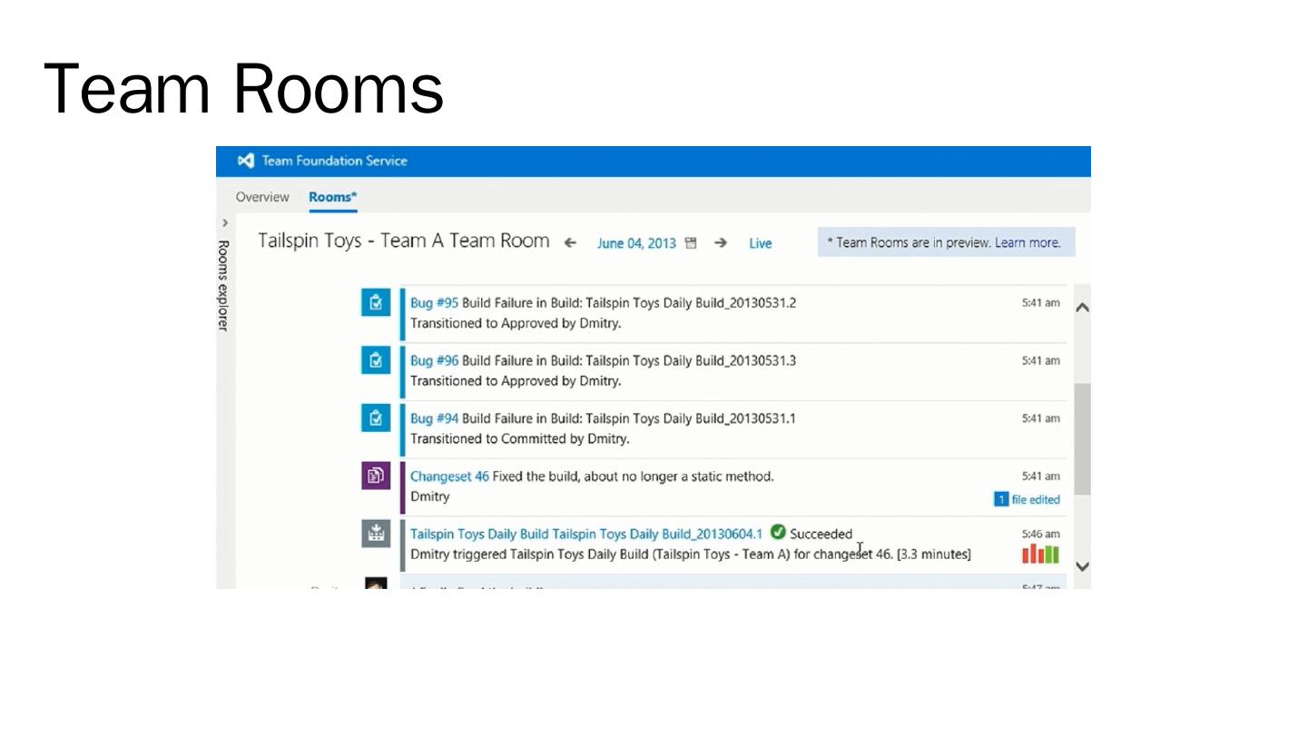
Task: Click the purple changeset icon
Action: point(376,476)
